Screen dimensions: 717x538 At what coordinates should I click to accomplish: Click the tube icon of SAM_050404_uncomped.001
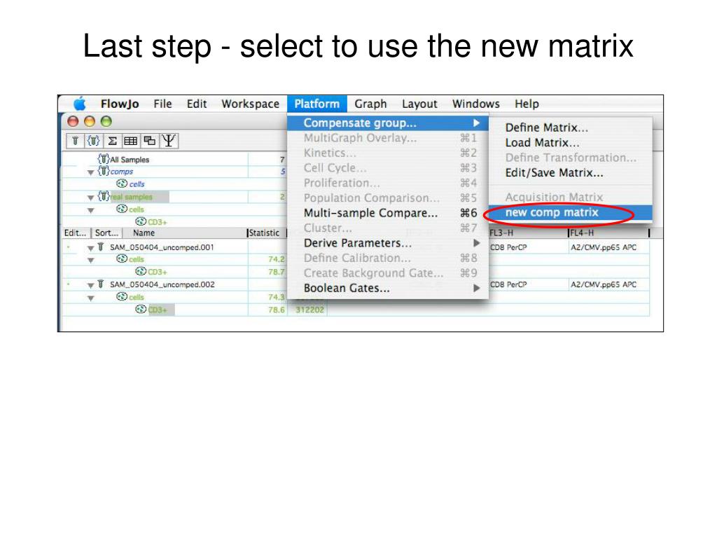tap(101, 247)
